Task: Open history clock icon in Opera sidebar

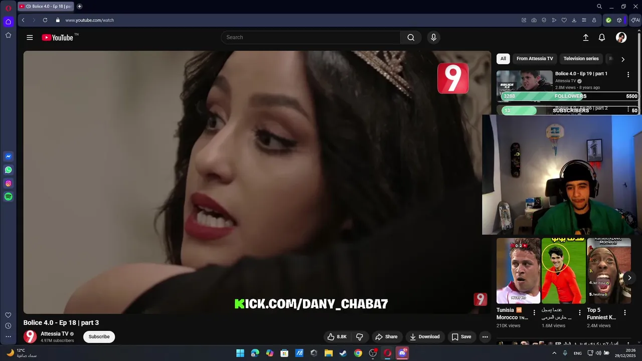Action: [x=8, y=326]
